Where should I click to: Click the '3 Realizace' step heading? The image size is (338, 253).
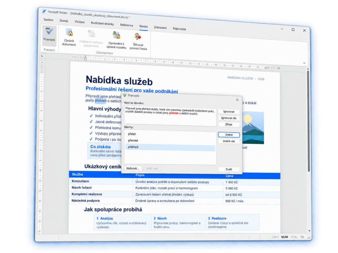217,218
